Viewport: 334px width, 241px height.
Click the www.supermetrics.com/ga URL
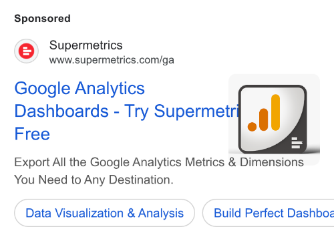point(112,60)
